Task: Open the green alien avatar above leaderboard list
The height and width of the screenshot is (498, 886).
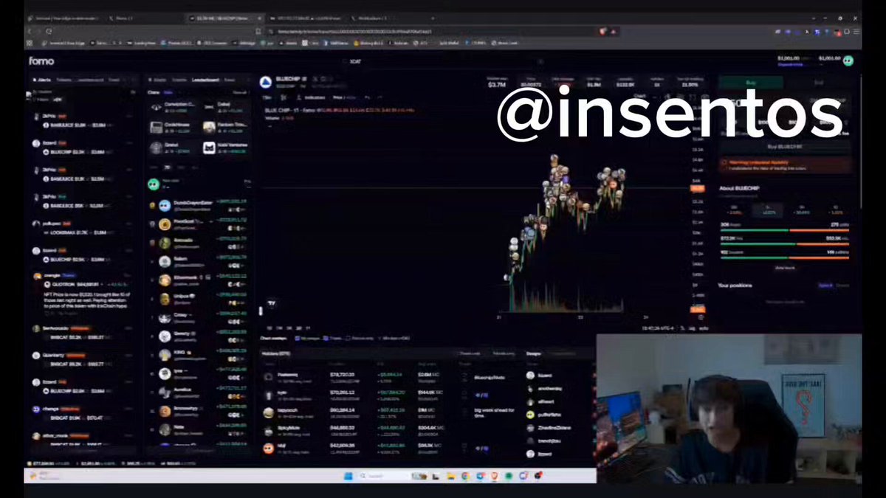Action: (153, 184)
